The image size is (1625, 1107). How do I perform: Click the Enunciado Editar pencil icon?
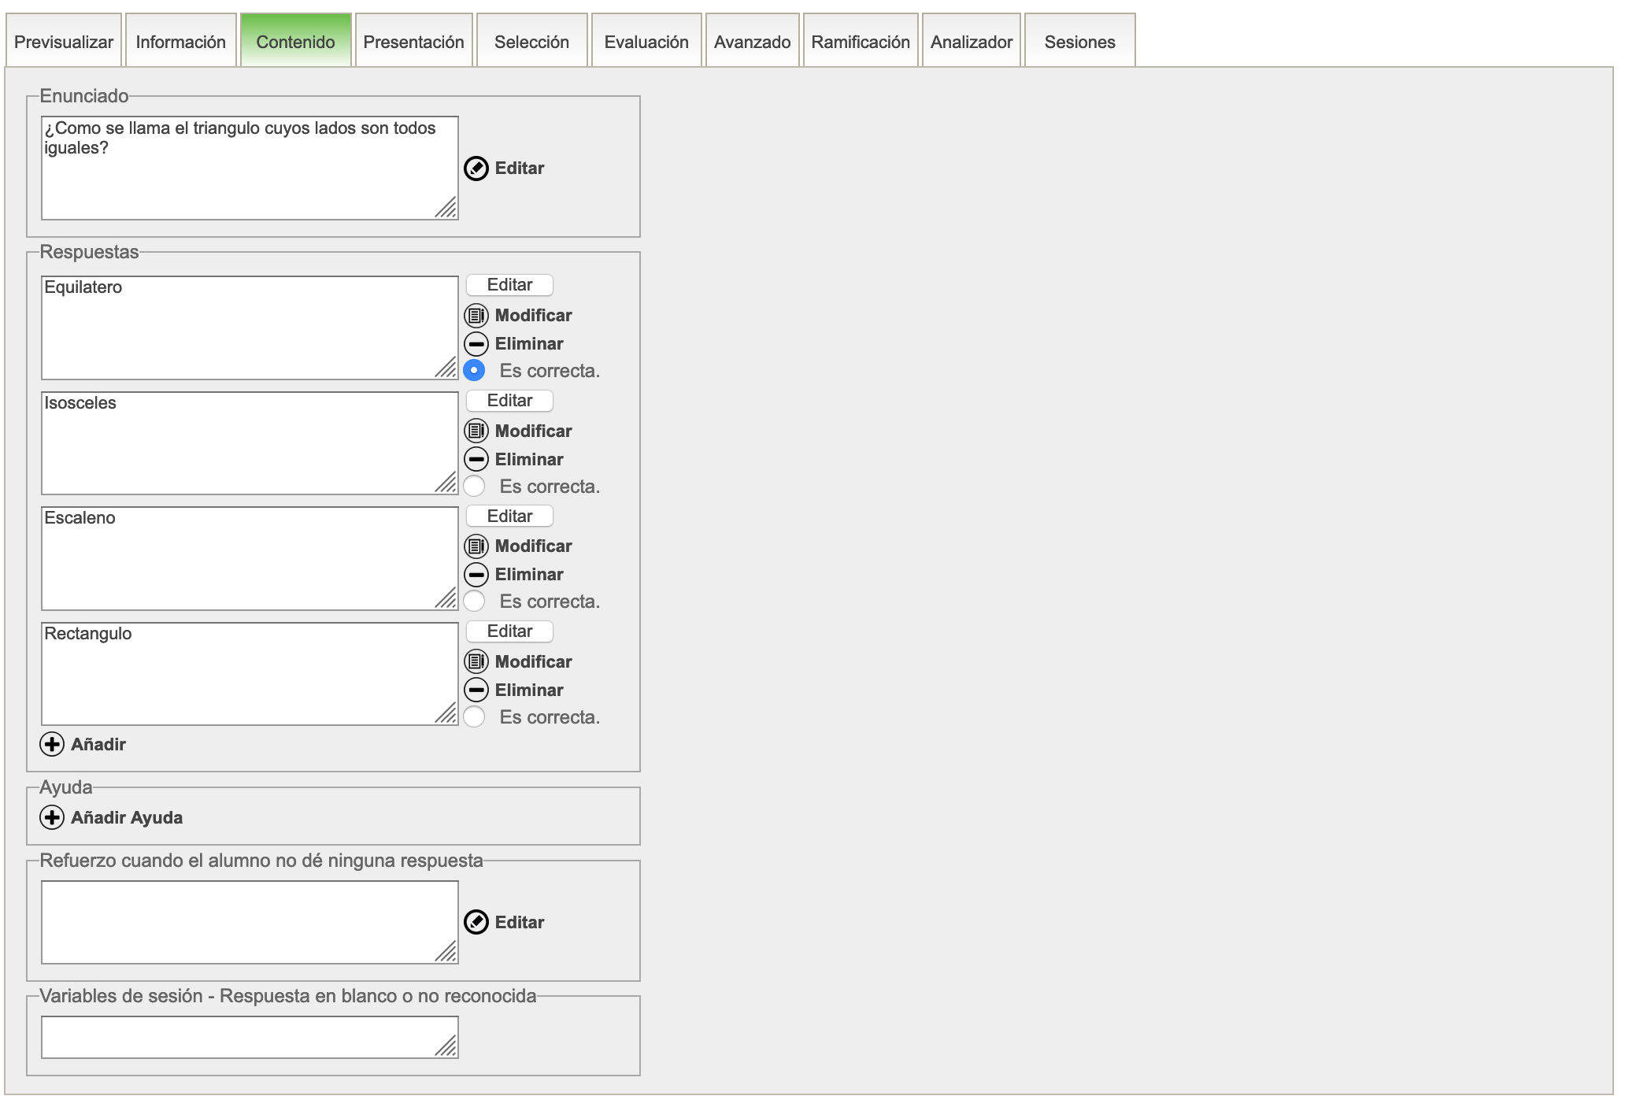tap(476, 168)
